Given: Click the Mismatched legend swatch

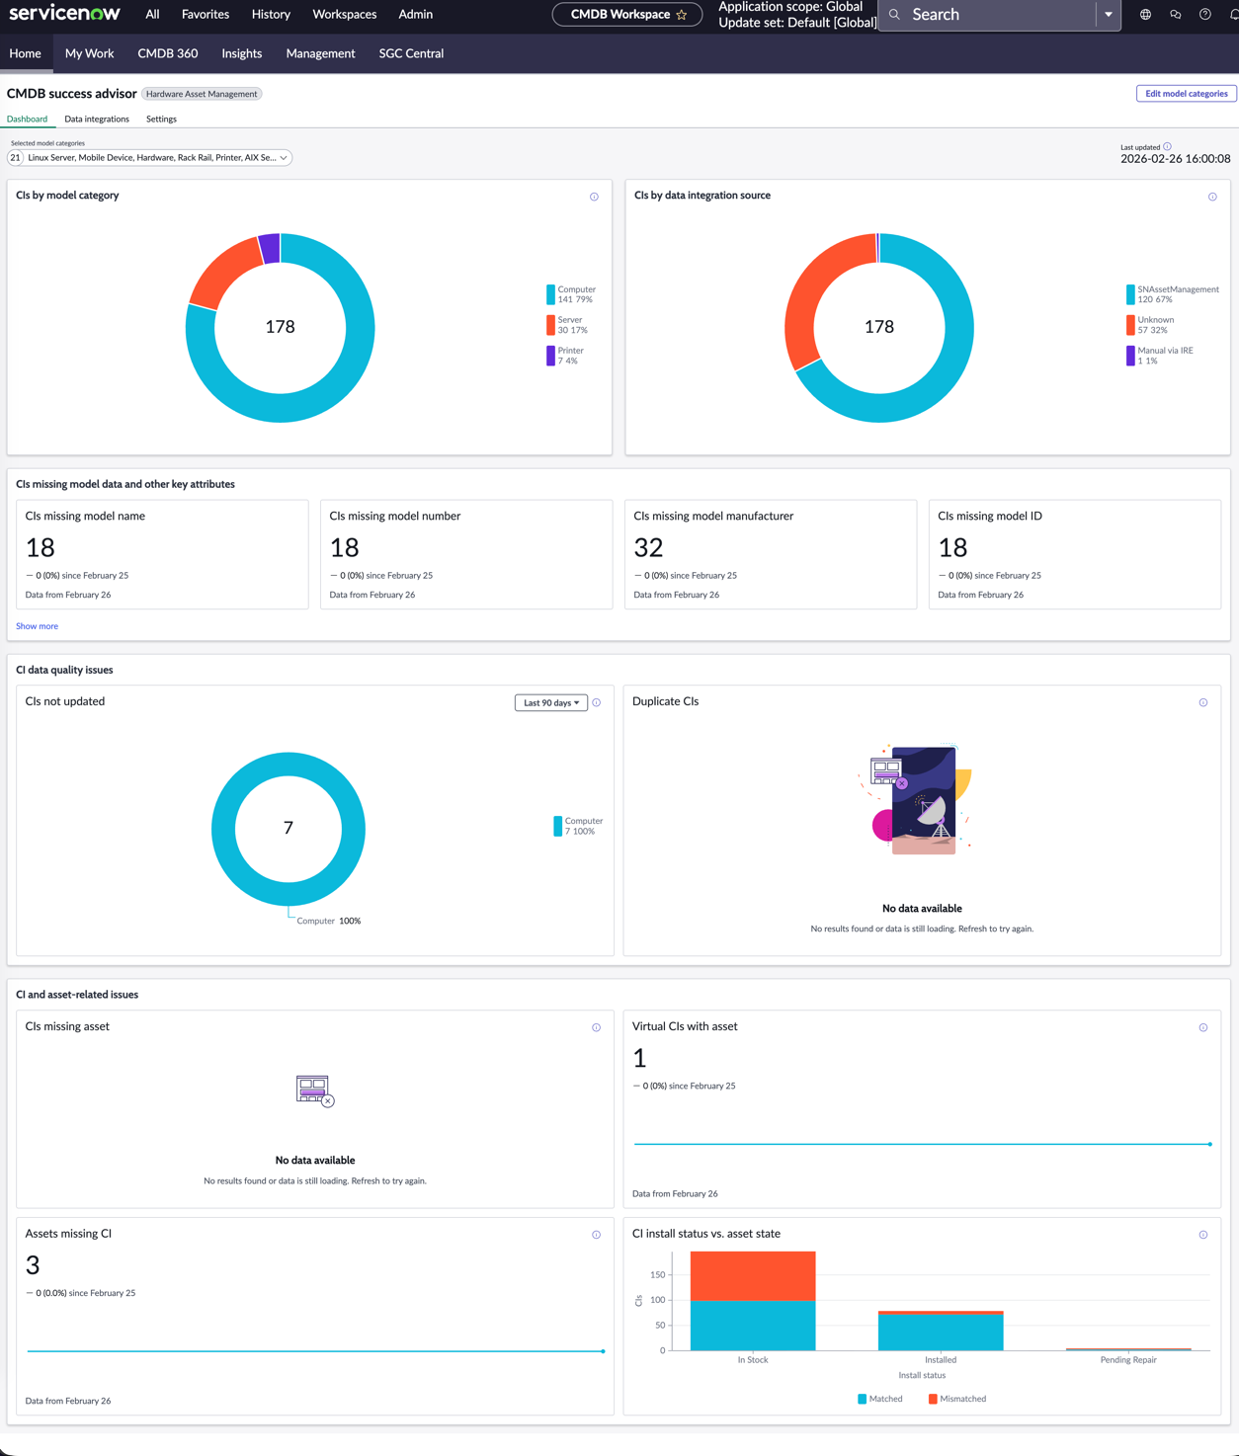Looking at the screenshot, I should [933, 1399].
